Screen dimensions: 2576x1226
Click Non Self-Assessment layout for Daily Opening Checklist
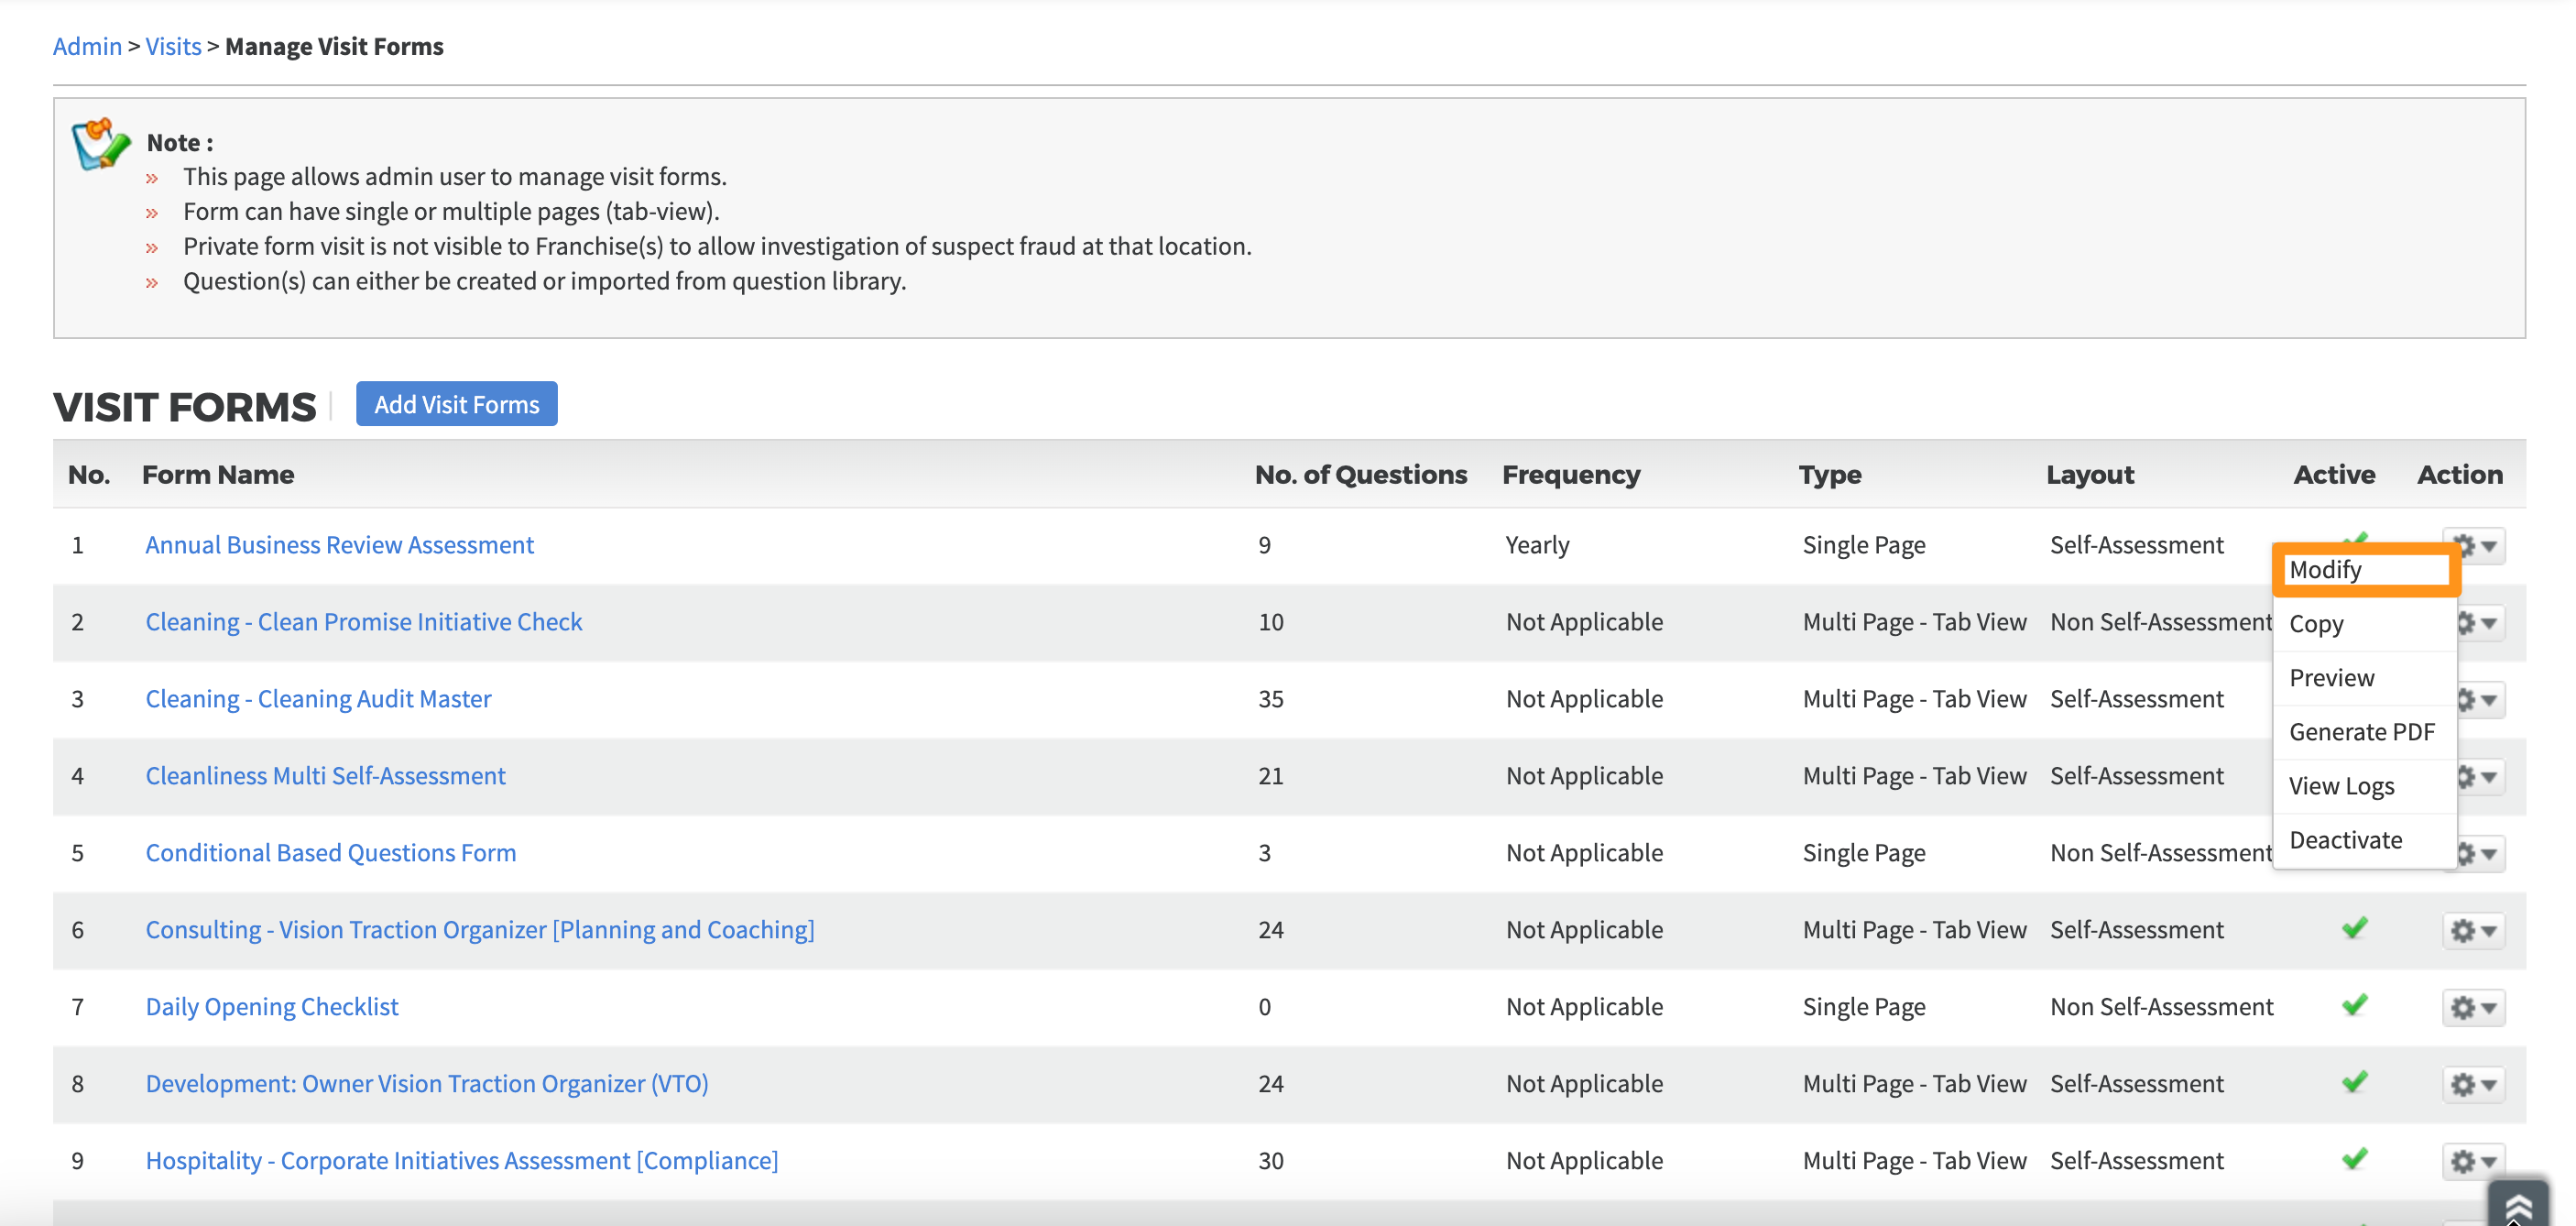(2161, 1007)
